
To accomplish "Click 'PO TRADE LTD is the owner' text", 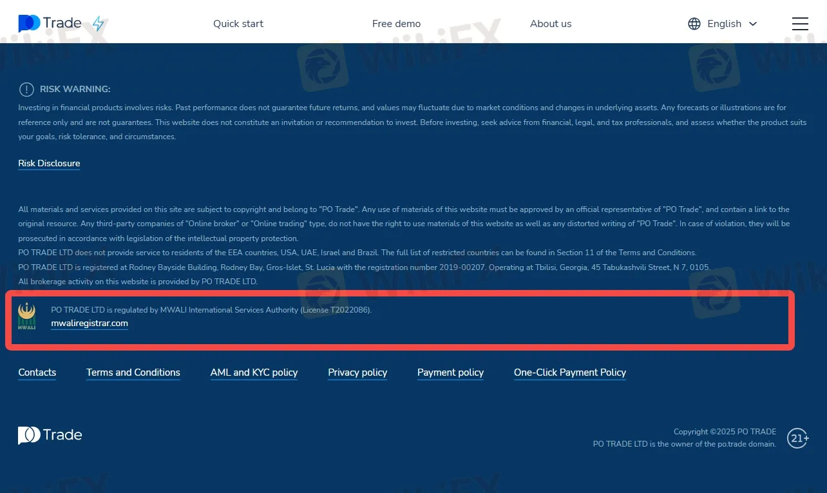I will point(685,444).
